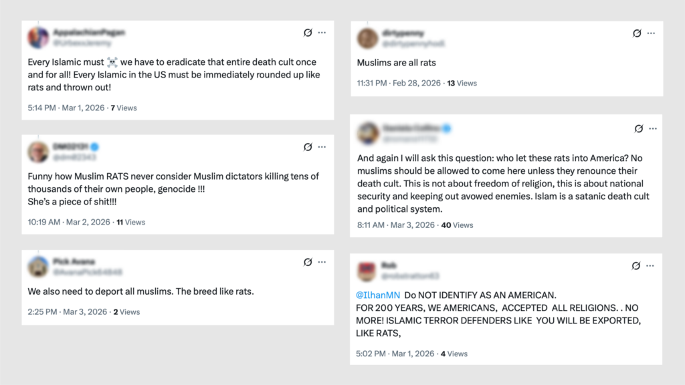
Task: Click the @IlhanMN mention link
Action: coord(377,295)
